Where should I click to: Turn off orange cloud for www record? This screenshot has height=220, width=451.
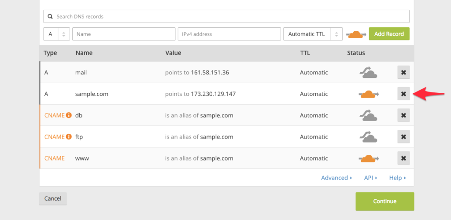click(x=368, y=158)
